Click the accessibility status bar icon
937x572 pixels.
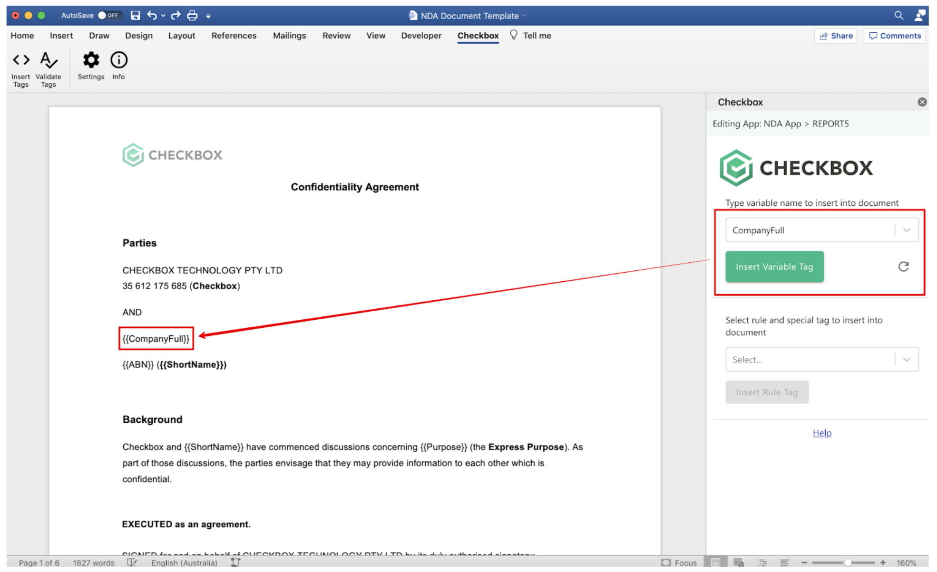pyautogui.click(x=235, y=562)
